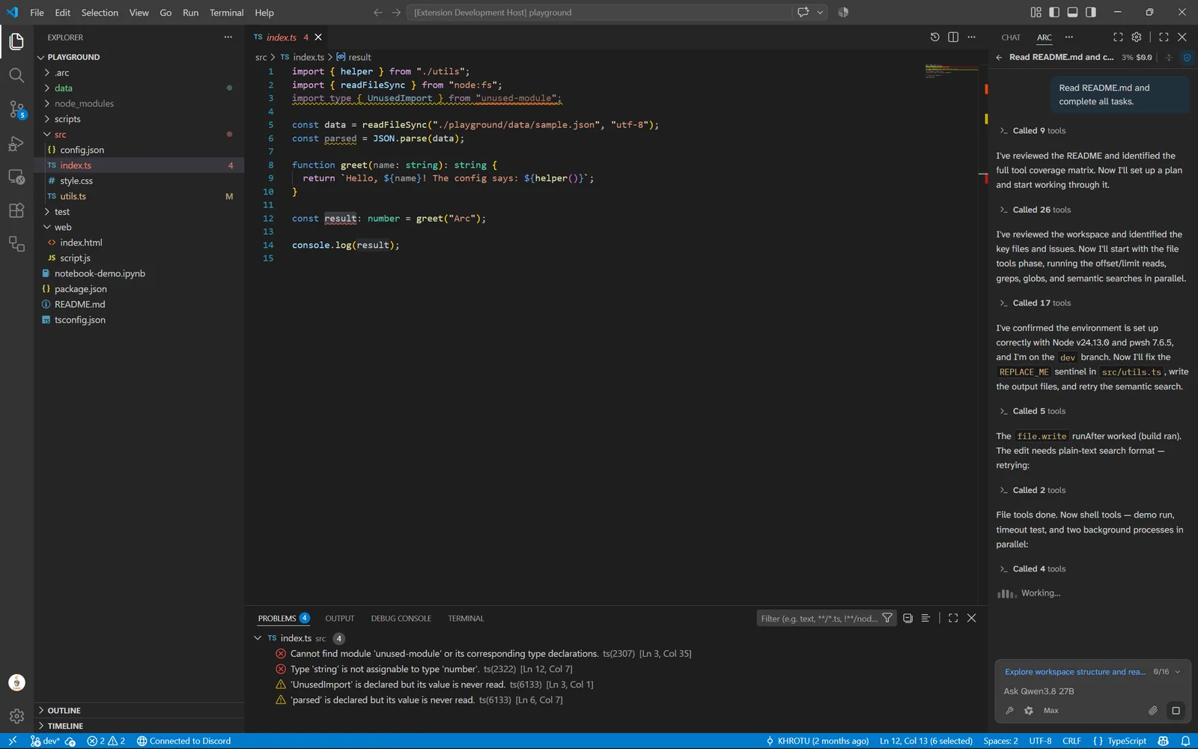Click the dev* branch in status bar
Image resolution: width=1198 pixels, height=749 pixels.
[x=45, y=741]
